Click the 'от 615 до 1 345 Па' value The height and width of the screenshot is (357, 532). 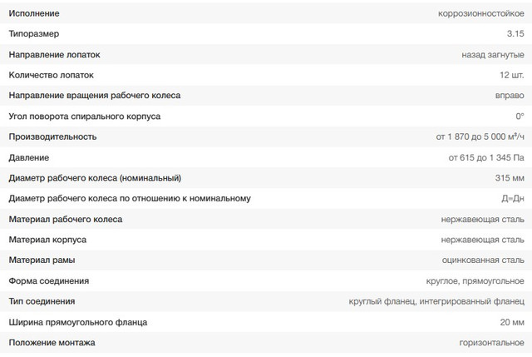pyautogui.click(x=485, y=157)
